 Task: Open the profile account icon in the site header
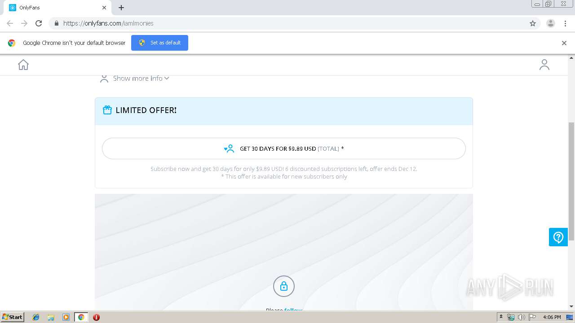(x=544, y=65)
